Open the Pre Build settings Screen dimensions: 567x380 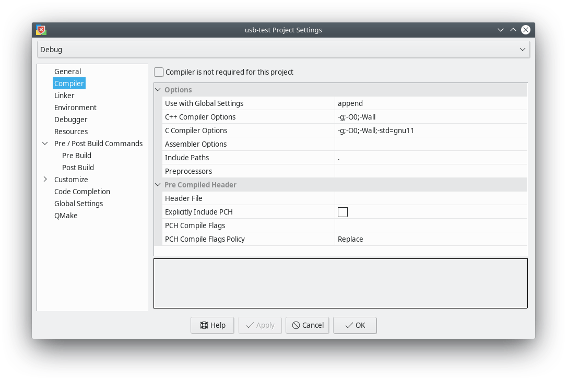[x=76, y=155]
